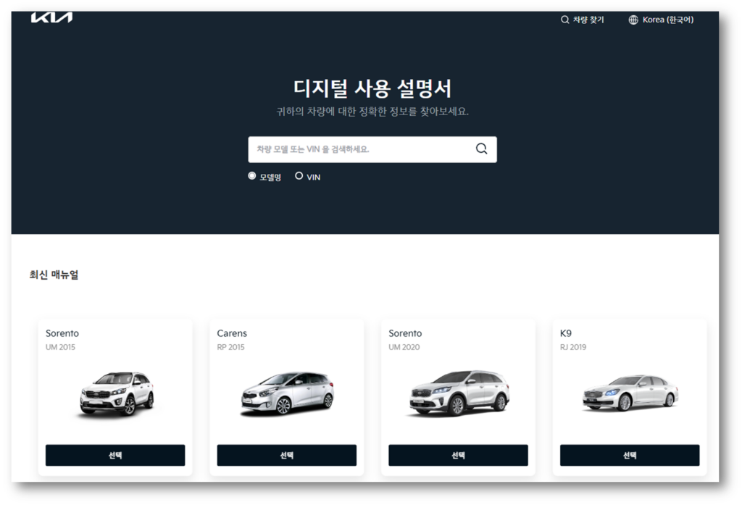The height and width of the screenshot is (505, 742).
Task: Click the K9 model name text
Action: point(565,333)
